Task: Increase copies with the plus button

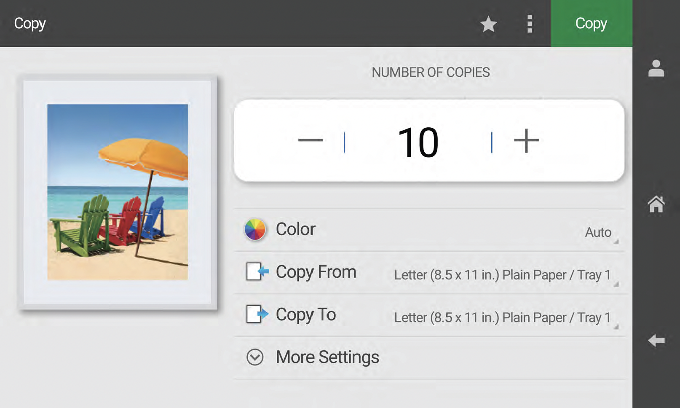Action: click(x=527, y=140)
